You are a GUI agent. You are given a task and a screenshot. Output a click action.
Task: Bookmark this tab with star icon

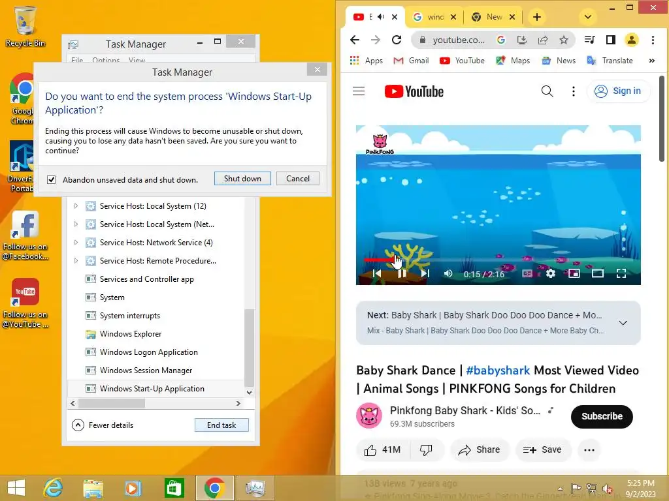point(564,40)
